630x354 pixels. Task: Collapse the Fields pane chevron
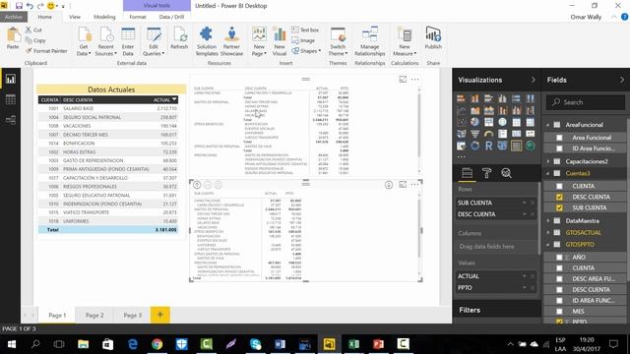click(x=621, y=80)
